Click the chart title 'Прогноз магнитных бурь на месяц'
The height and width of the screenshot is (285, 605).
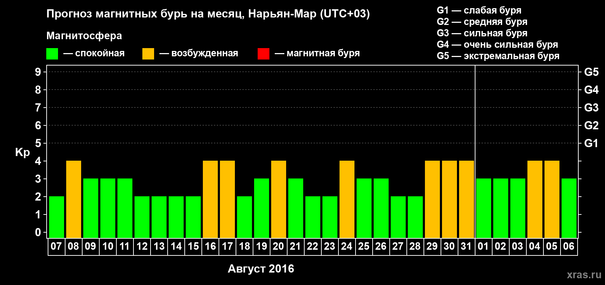[x=145, y=14]
